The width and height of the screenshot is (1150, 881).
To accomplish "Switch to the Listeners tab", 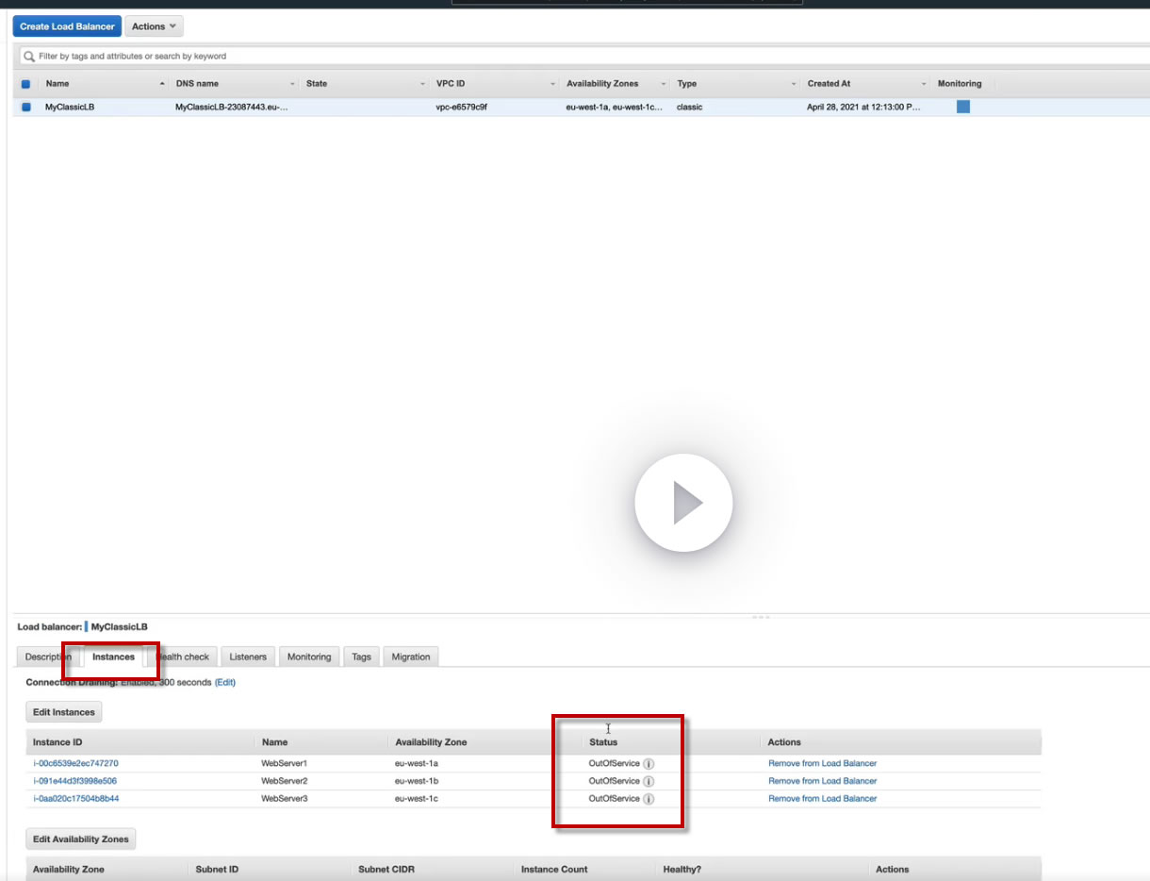I will pyautogui.click(x=248, y=657).
